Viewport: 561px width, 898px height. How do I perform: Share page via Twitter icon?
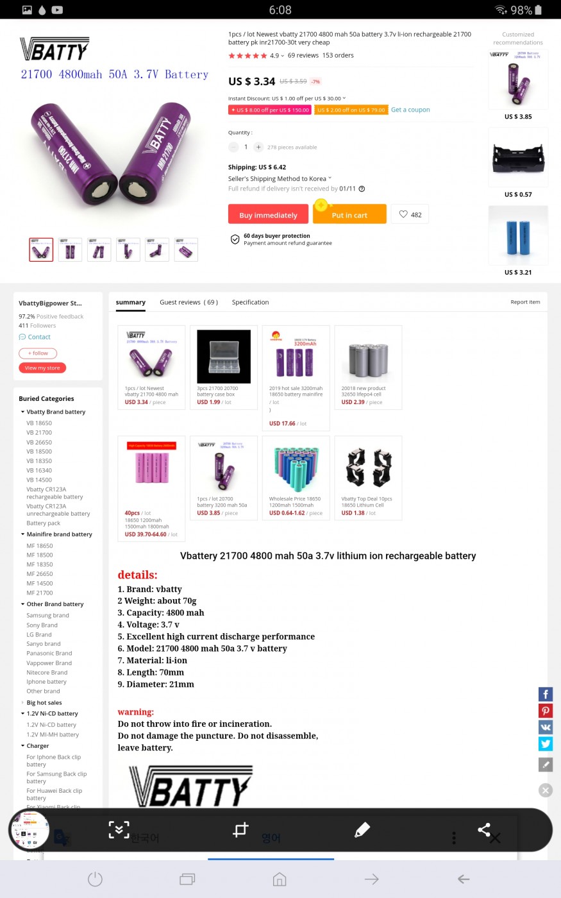pyautogui.click(x=545, y=743)
